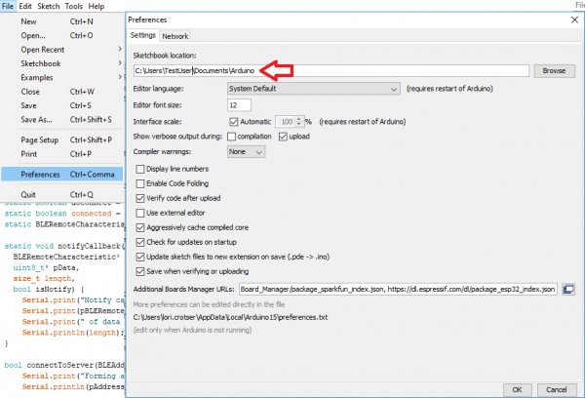The image size is (585, 398).
Task: Tick the Enable Code Folding checkbox
Action: coord(140,183)
